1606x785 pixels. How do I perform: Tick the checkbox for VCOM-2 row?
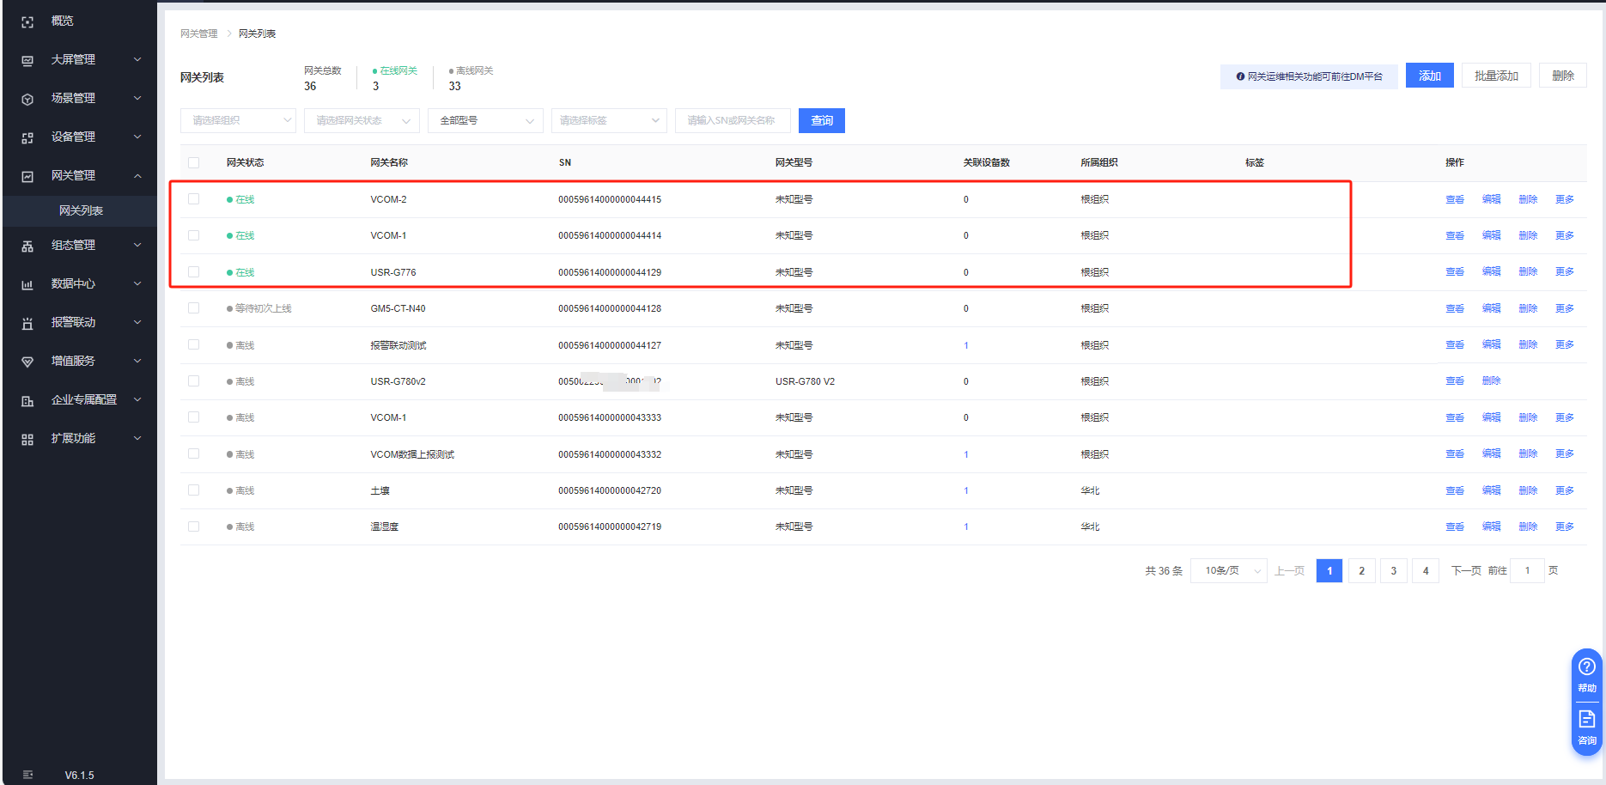(x=193, y=199)
